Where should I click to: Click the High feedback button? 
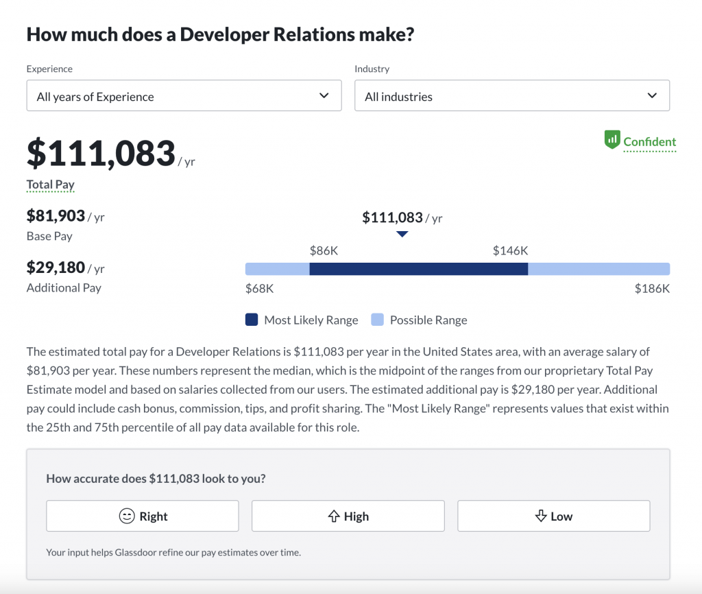coord(348,516)
